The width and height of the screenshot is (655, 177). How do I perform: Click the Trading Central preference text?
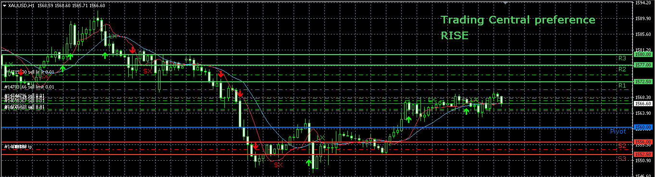tap(518, 20)
